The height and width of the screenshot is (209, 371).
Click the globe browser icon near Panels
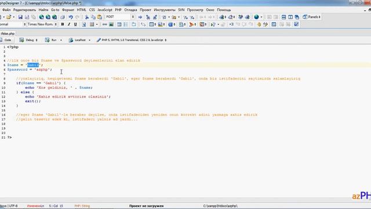pyautogui.click(x=256, y=17)
